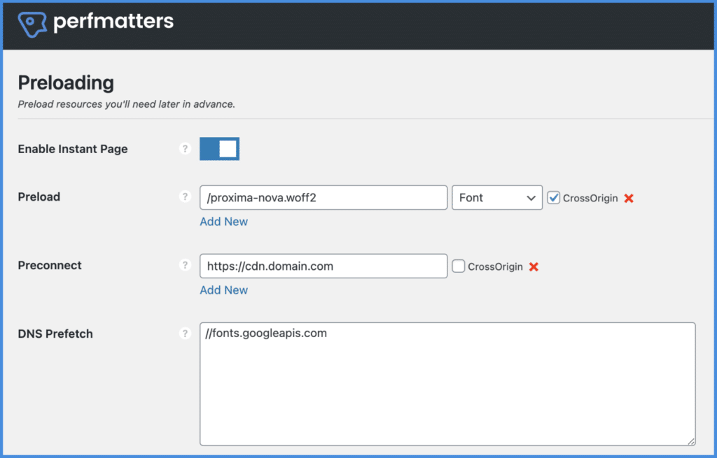Click the https://cdn.domain.com preconnect field
717x458 pixels.
point(323,266)
